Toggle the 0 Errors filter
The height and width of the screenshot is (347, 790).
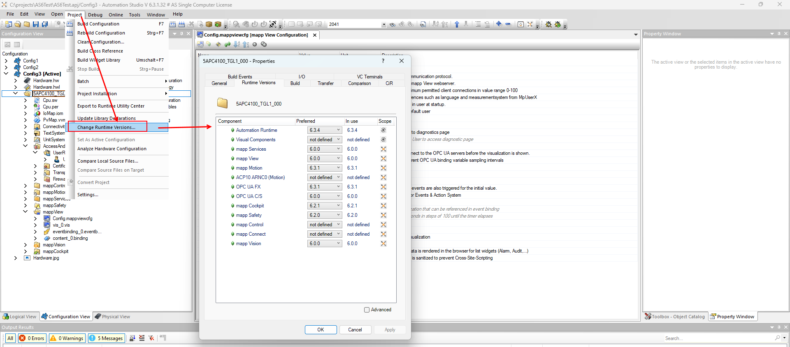coord(32,338)
